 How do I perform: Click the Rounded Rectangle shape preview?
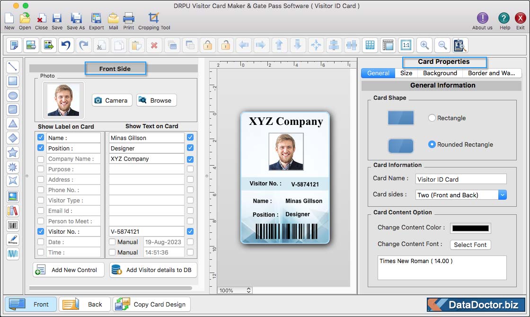(400, 146)
